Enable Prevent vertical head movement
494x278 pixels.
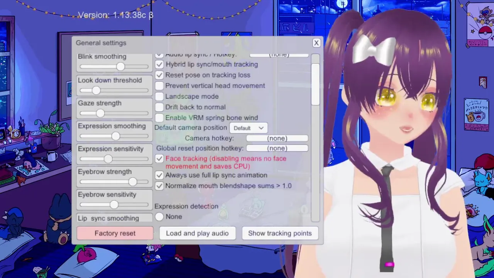coord(159,86)
